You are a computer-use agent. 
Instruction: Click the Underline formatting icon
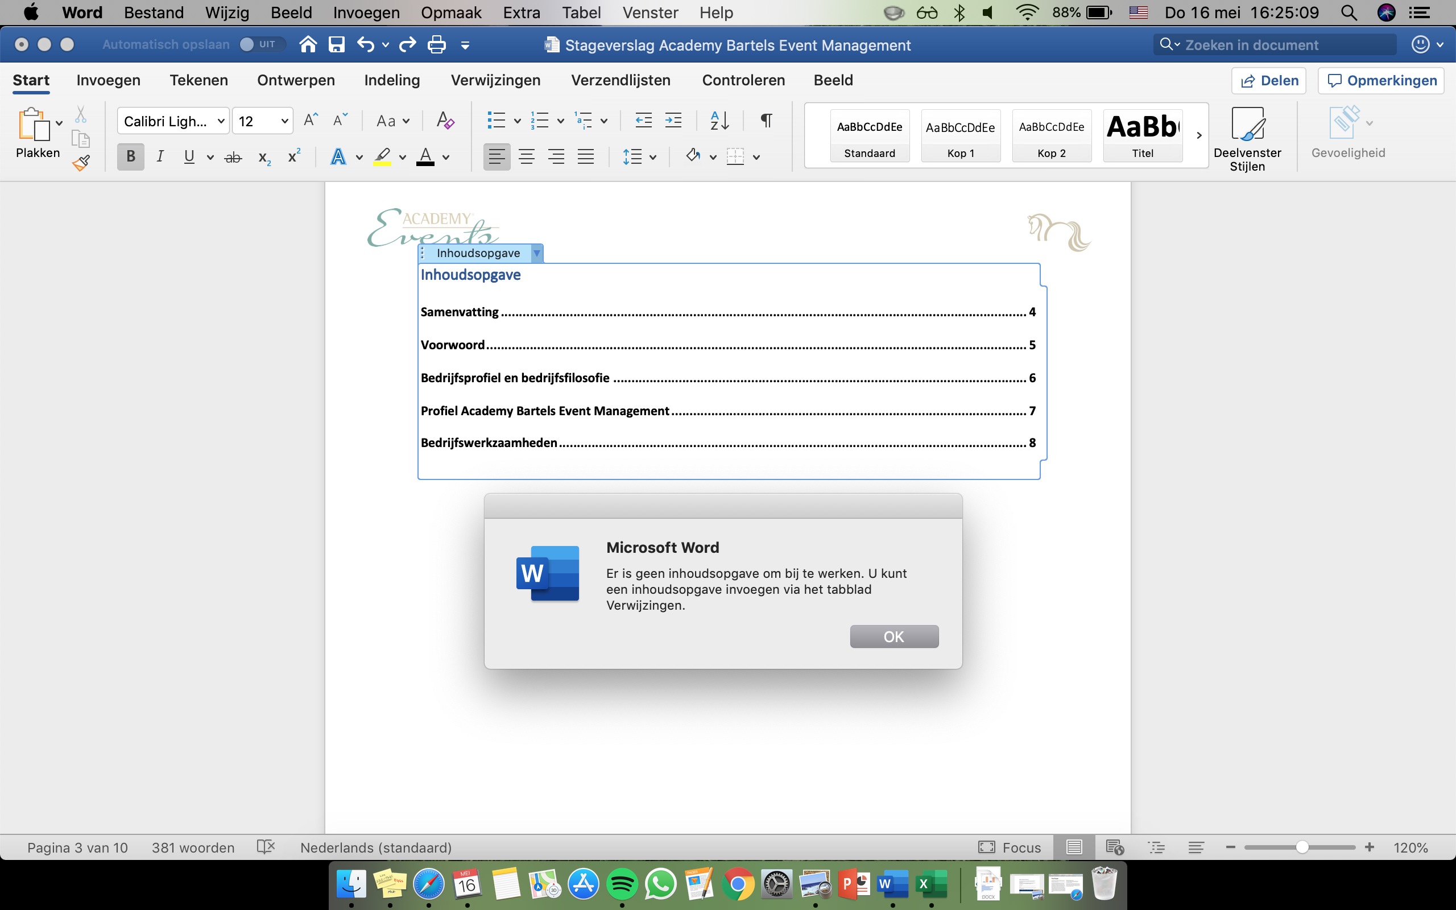click(187, 155)
